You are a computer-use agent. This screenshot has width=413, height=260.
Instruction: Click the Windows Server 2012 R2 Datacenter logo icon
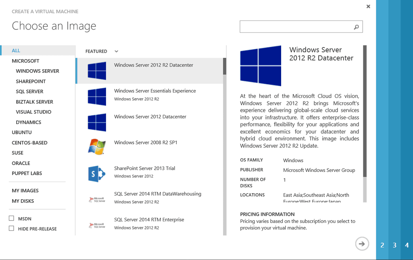[97, 71]
